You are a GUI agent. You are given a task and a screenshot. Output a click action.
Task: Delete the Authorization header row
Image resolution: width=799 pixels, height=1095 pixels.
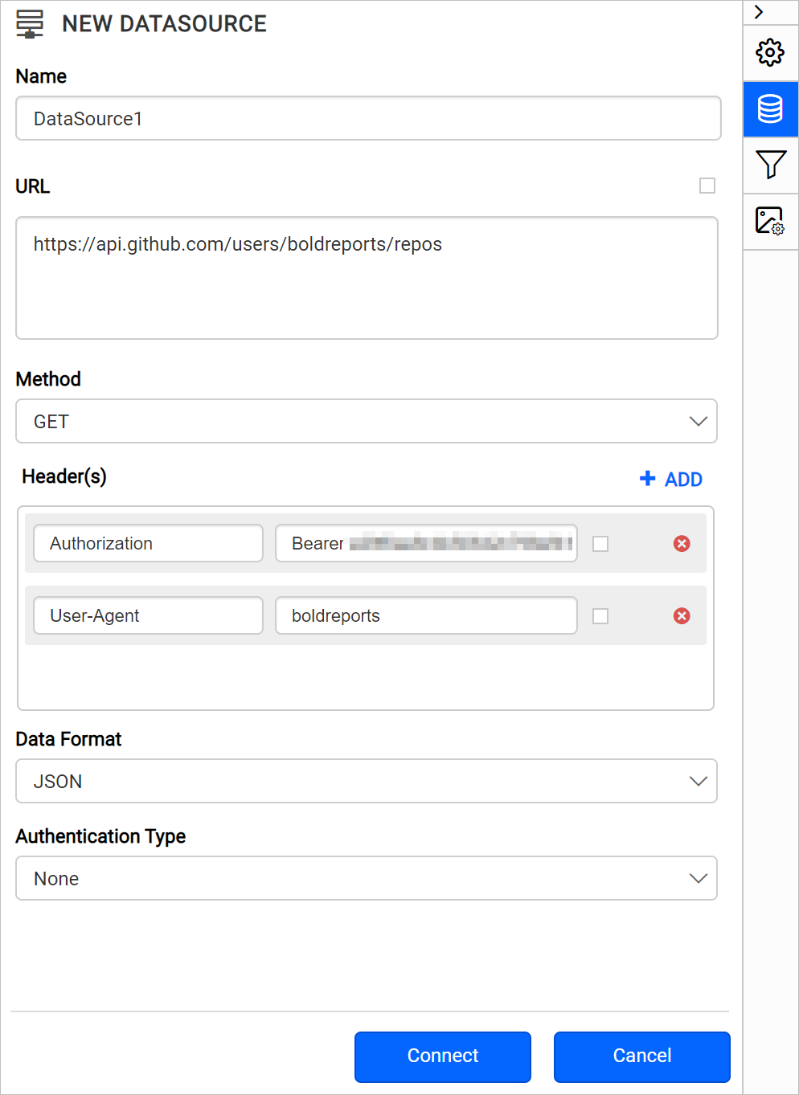(x=682, y=544)
